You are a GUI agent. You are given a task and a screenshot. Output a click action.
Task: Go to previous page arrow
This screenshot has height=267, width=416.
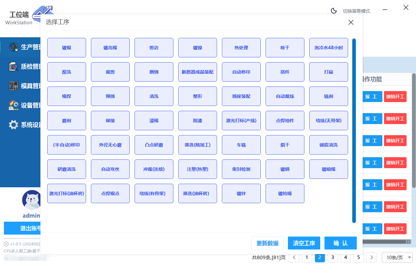(x=294, y=258)
